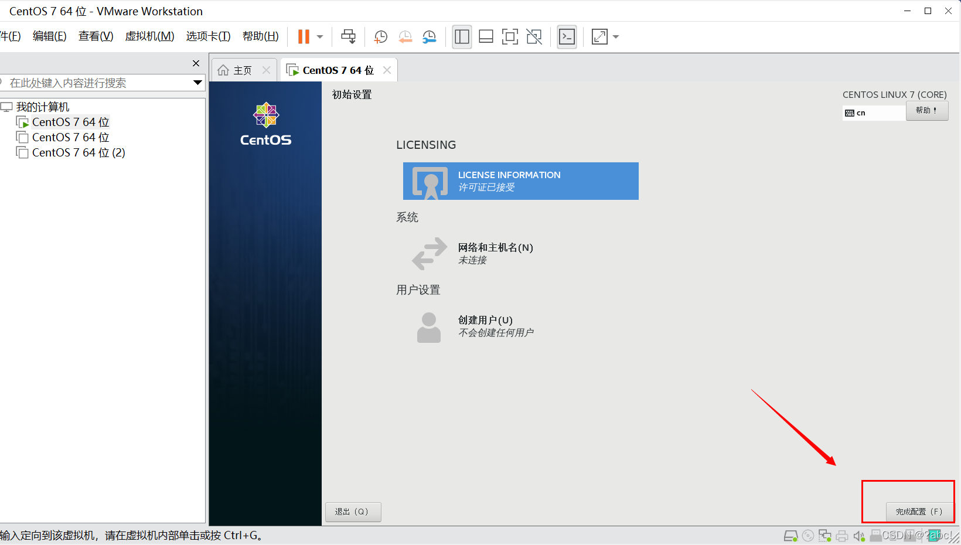Click the VM icon on the CentOS 7 64 位 tab
The width and height of the screenshot is (961, 545).
[292, 70]
